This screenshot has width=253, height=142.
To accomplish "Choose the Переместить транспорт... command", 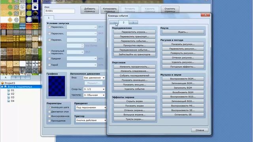I will point(134,37).
